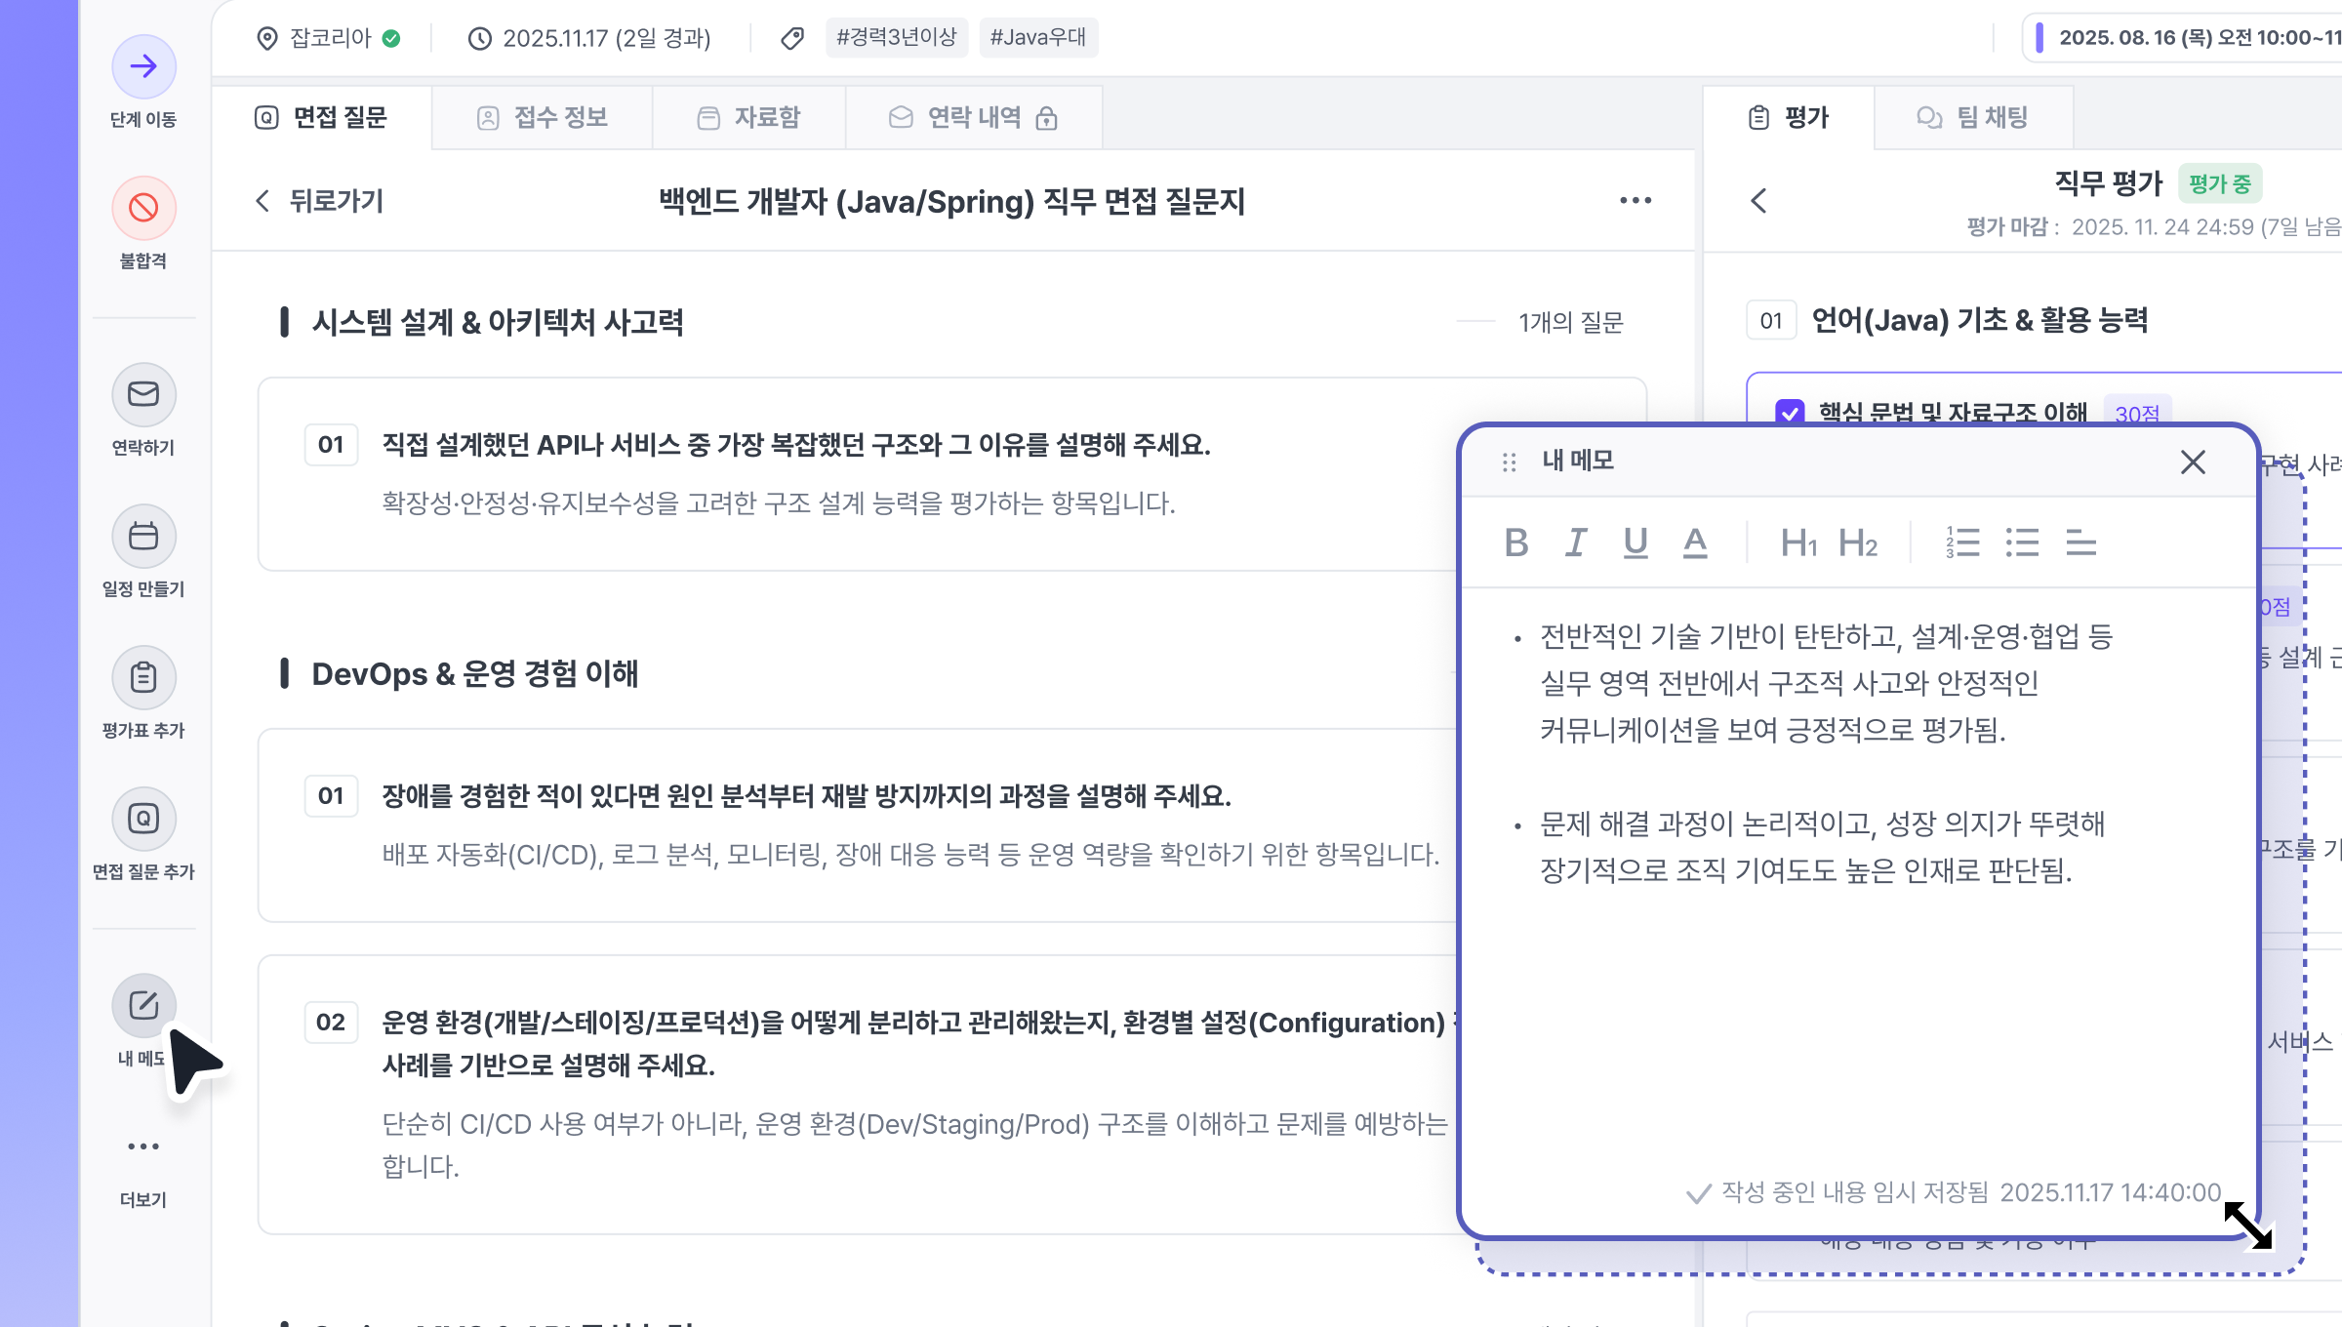Insert numbered list in memo
Viewport: 2342px width, 1327px height.
(x=1962, y=543)
